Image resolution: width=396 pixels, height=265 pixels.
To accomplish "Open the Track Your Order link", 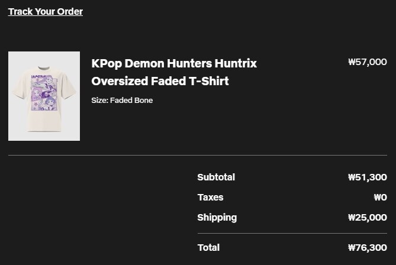I will (46, 12).
